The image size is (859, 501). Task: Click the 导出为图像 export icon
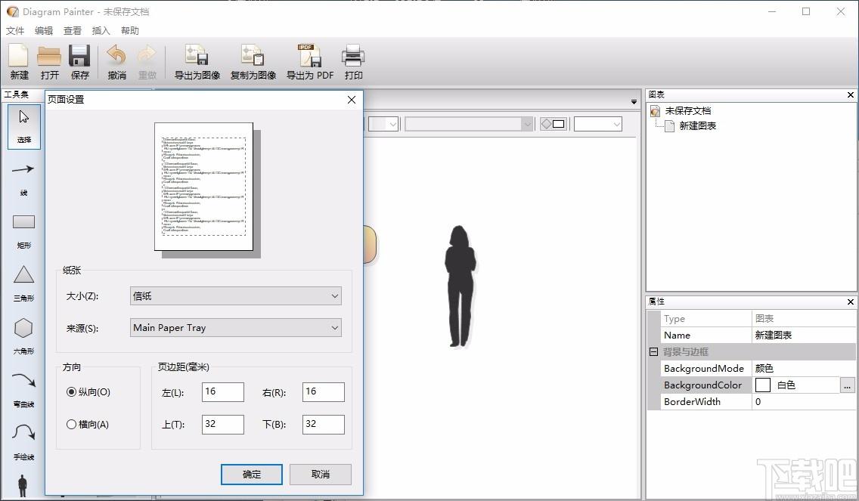(197, 56)
